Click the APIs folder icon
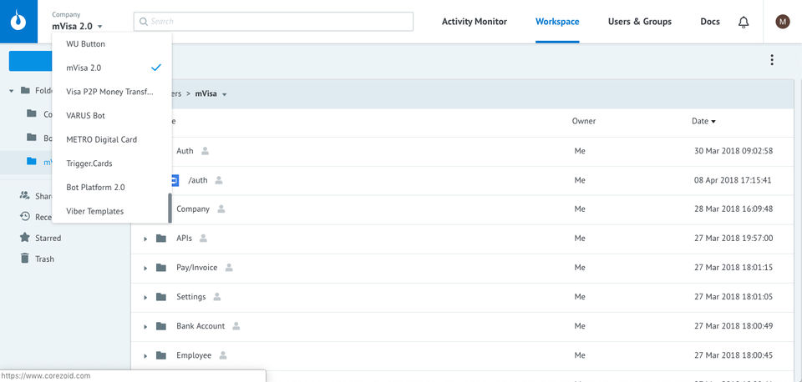 pyautogui.click(x=161, y=239)
